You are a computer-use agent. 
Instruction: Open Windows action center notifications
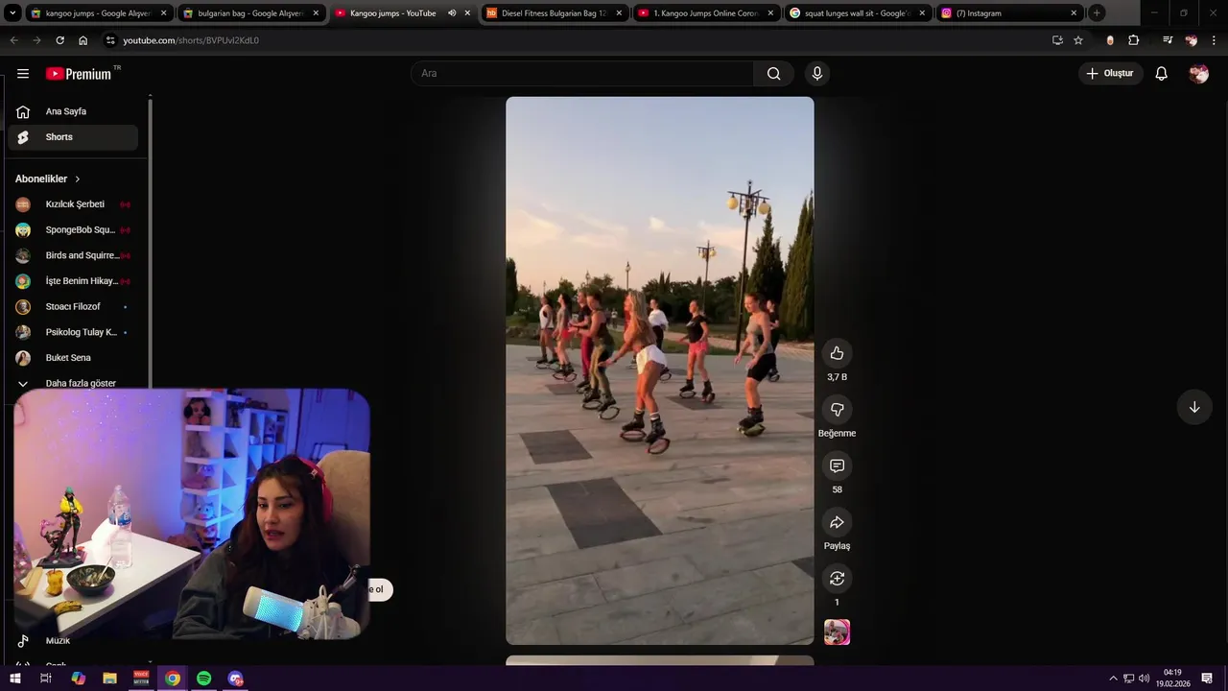(1207, 679)
